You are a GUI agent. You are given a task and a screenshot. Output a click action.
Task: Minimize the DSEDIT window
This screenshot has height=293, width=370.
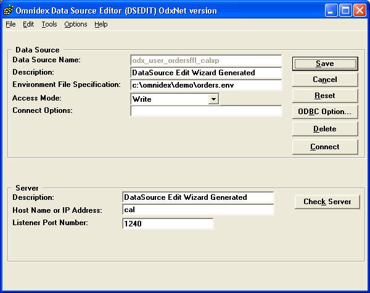pos(331,10)
